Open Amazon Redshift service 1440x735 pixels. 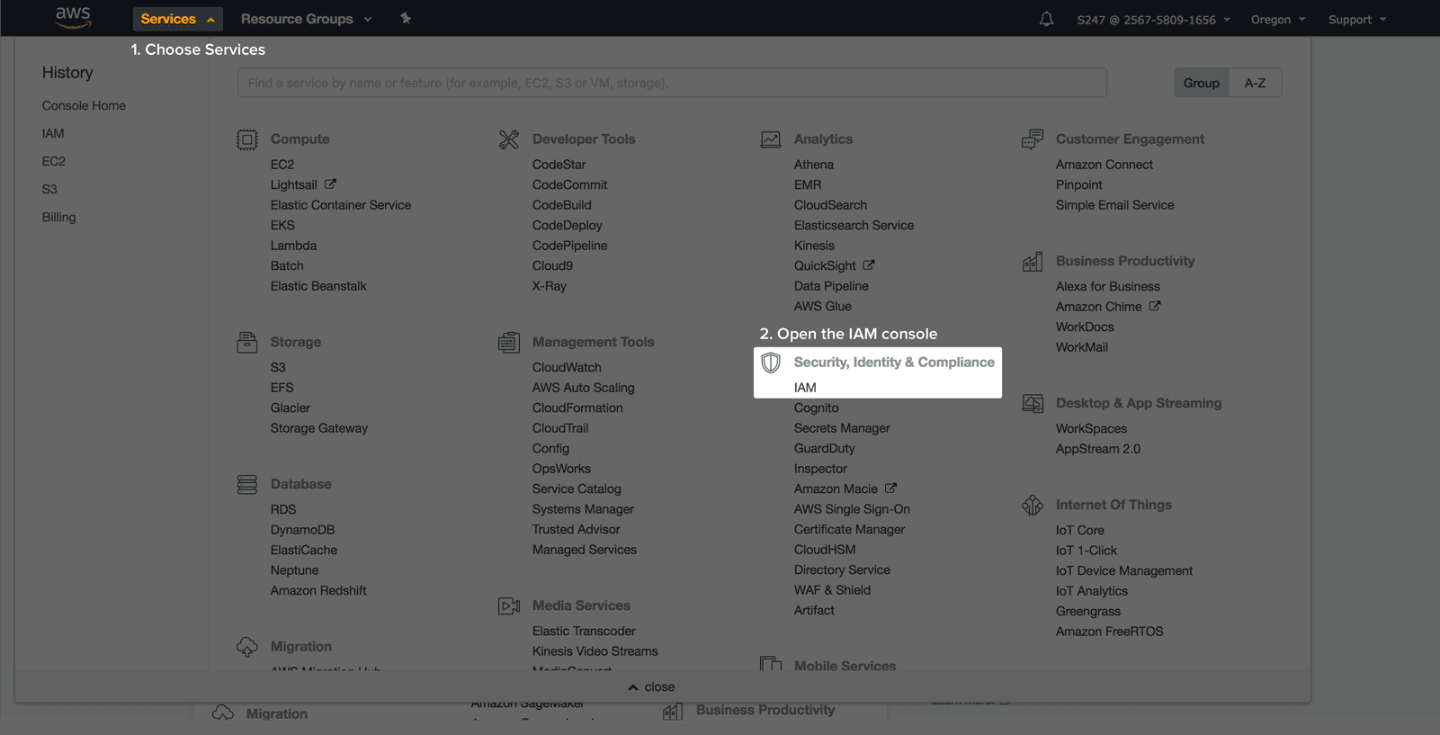coord(318,590)
